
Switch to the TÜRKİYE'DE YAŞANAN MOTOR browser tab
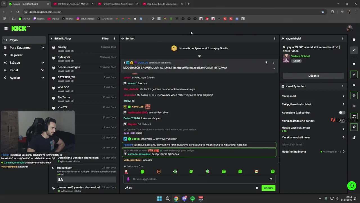point(73,4)
